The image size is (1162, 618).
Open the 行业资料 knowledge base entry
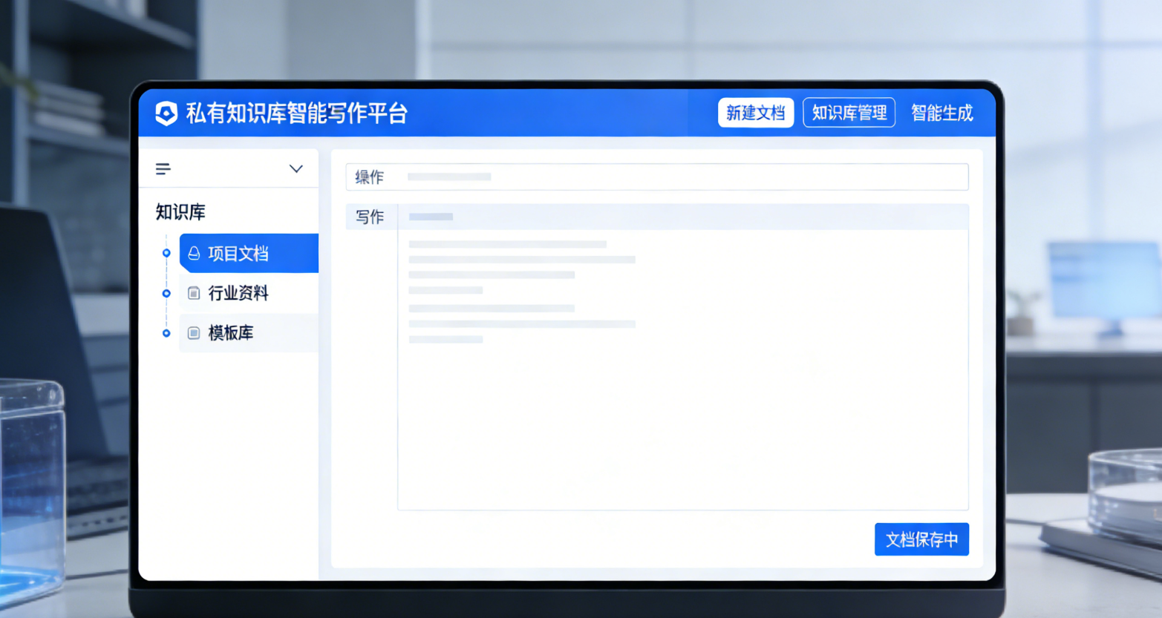pos(238,293)
